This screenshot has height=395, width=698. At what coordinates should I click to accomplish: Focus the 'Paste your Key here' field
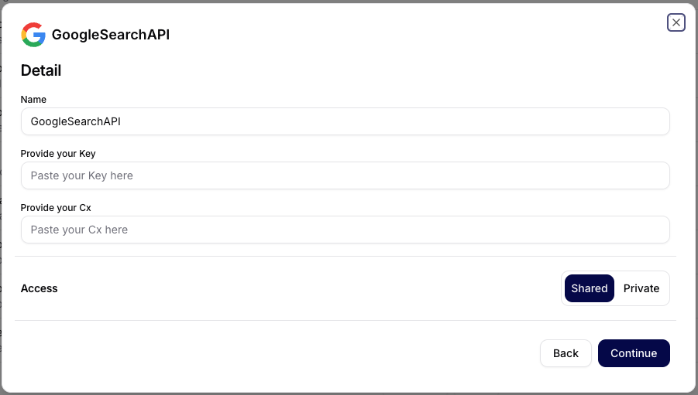[345, 175]
